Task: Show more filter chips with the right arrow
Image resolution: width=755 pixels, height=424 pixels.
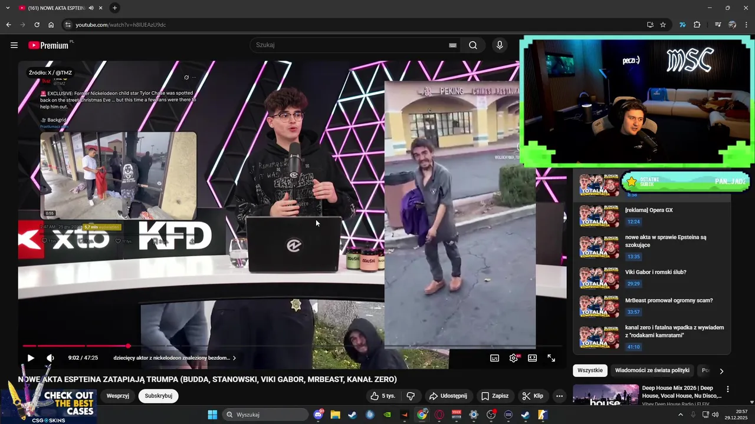Action: tap(721, 371)
